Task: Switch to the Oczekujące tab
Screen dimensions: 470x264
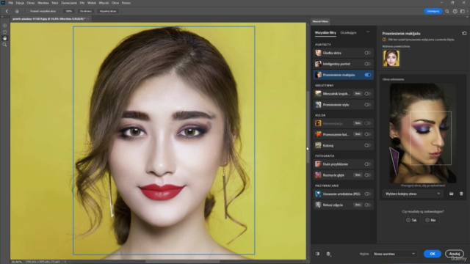Action: [x=348, y=32]
